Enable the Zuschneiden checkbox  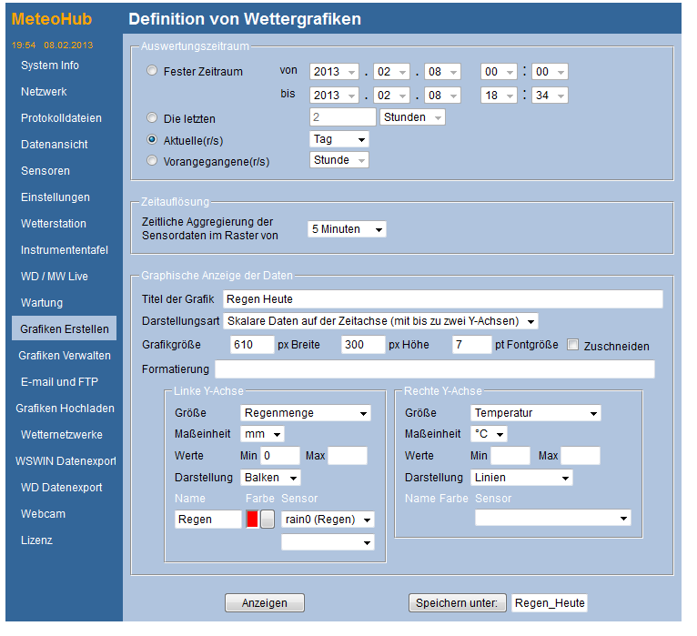[573, 345]
